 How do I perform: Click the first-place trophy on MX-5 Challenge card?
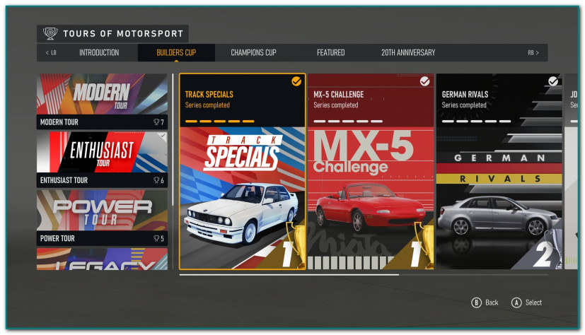[x=424, y=245]
